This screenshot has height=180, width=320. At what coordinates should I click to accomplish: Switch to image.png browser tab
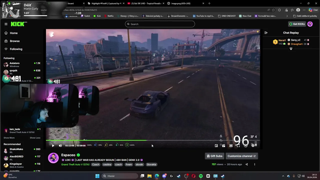click(185, 3)
